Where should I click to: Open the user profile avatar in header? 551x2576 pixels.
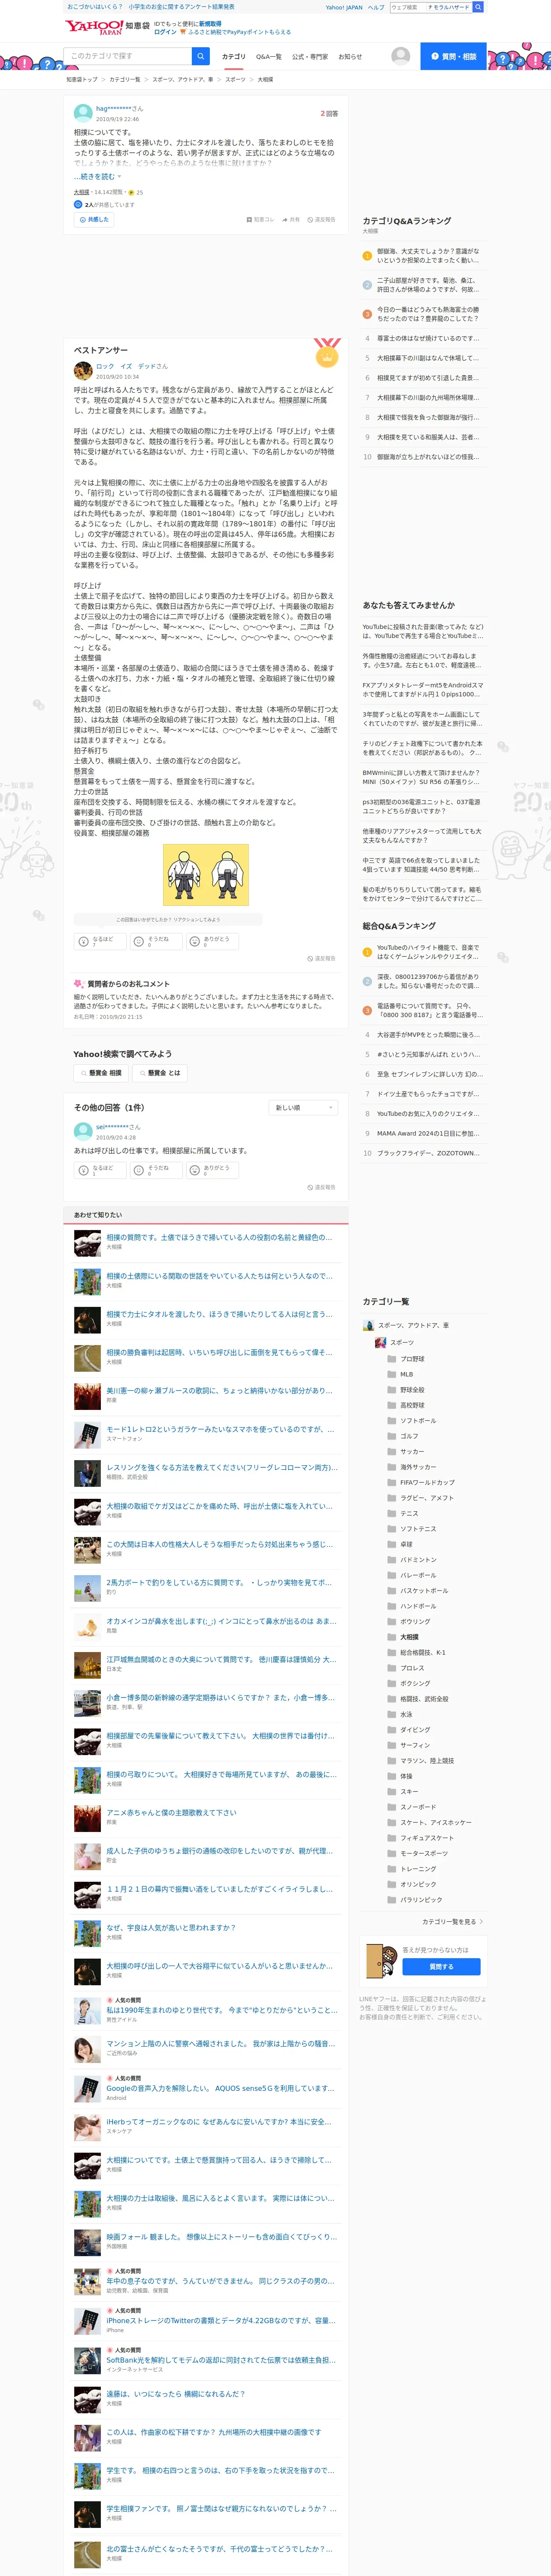click(x=401, y=56)
